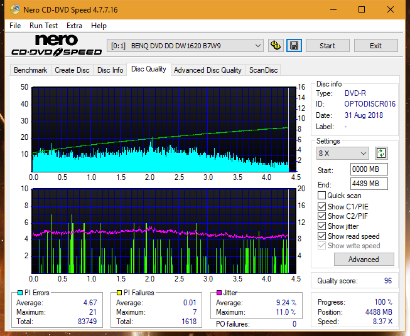Maximize the Nero CD-DVD Speed window
410x336 pixels.
(x=362, y=9)
